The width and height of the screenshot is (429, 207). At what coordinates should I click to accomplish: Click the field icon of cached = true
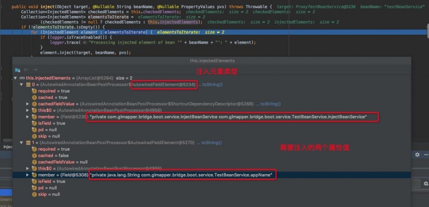pos(34,98)
